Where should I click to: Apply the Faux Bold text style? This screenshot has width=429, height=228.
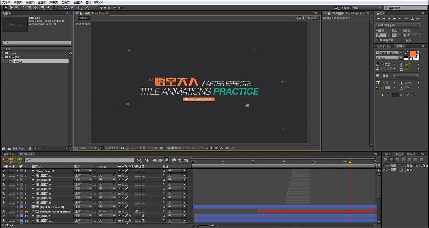[383, 95]
